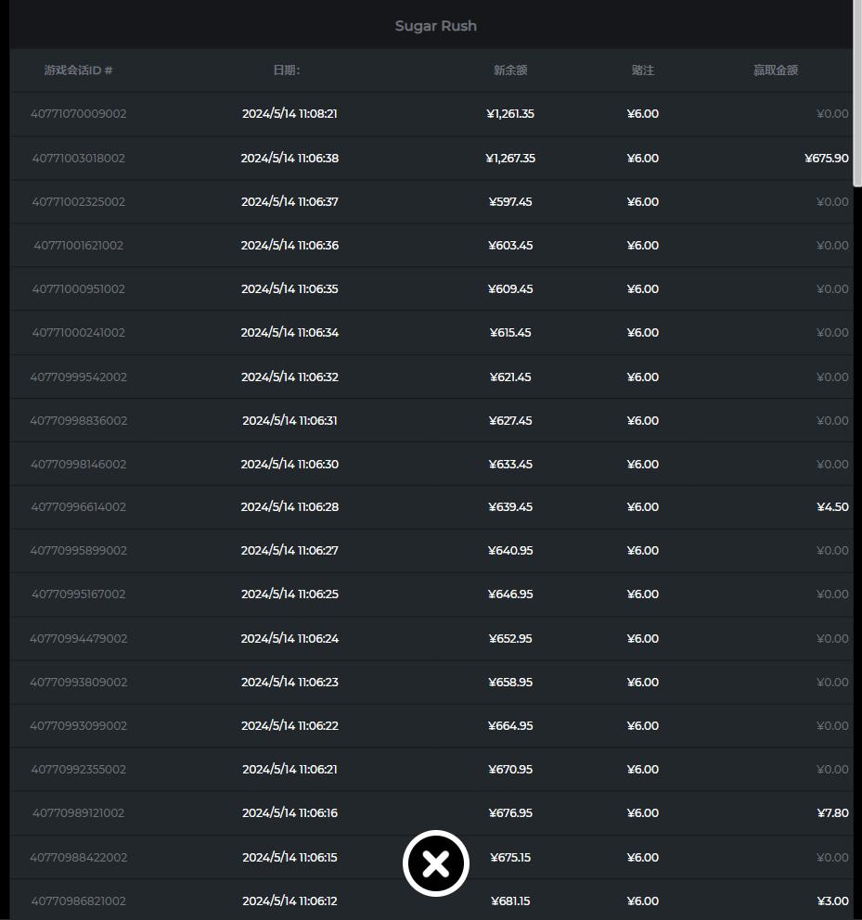Select the ¥7.80 win amount
The image size is (862, 920).
[x=832, y=813]
